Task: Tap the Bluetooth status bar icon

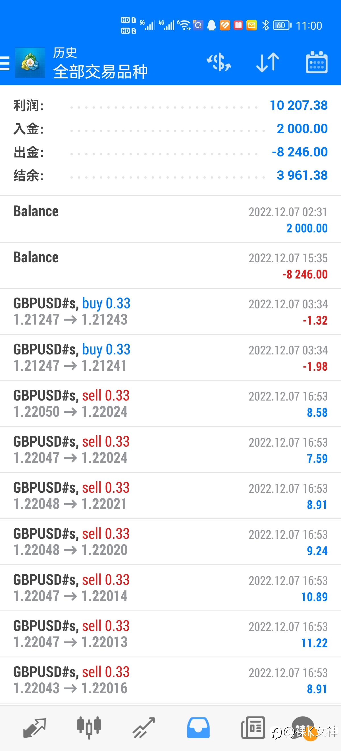Action: click(265, 25)
